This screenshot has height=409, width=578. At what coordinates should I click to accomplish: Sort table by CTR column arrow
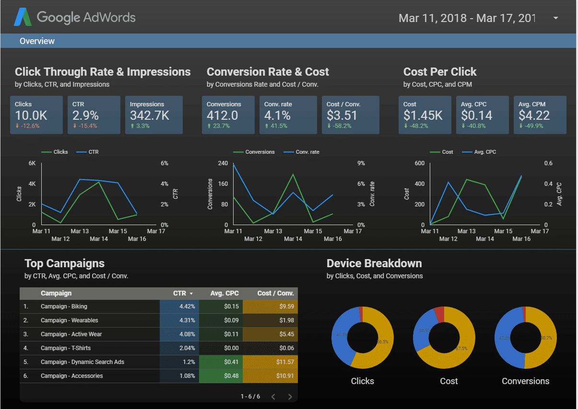click(x=191, y=294)
